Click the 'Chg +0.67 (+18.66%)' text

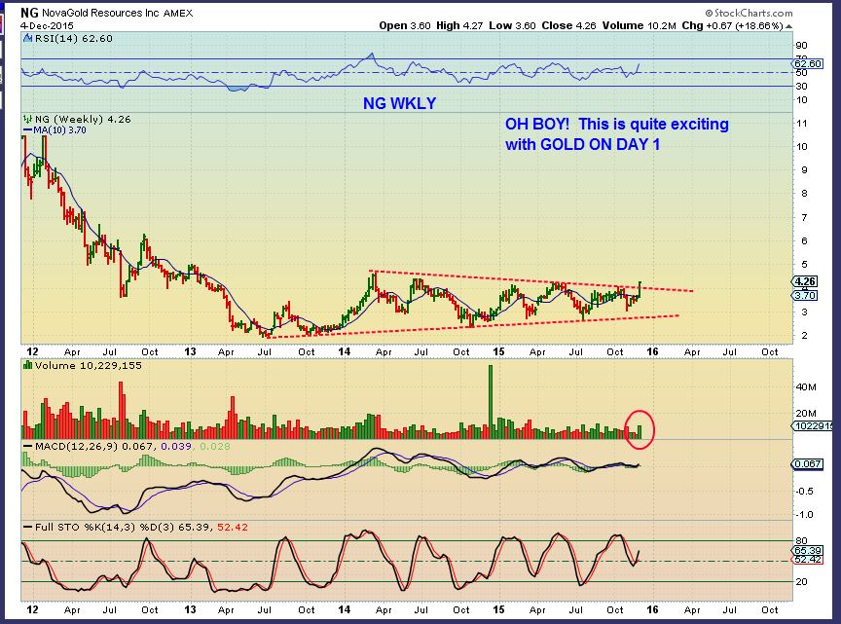(x=733, y=25)
